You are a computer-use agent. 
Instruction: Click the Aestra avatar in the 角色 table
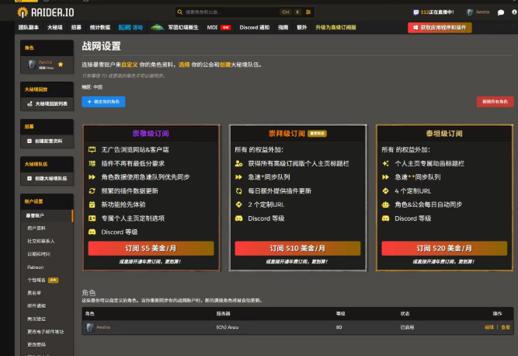click(90, 327)
